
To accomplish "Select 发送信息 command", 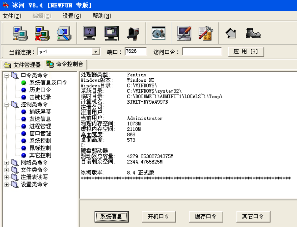I will coord(40,119).
